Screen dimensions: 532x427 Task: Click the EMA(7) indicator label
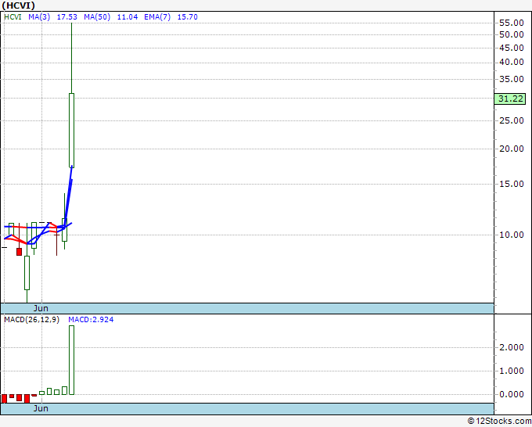157,17
